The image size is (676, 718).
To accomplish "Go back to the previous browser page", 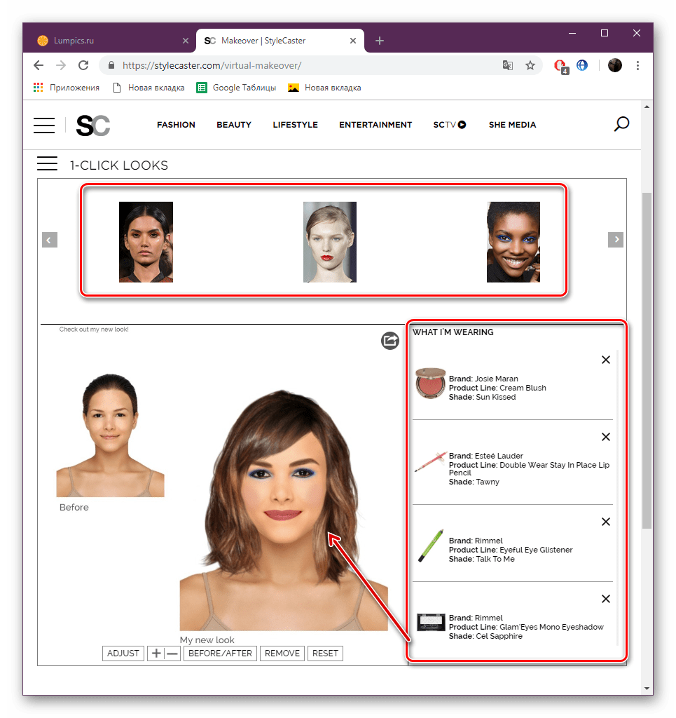I will click(x=39, y=65).
